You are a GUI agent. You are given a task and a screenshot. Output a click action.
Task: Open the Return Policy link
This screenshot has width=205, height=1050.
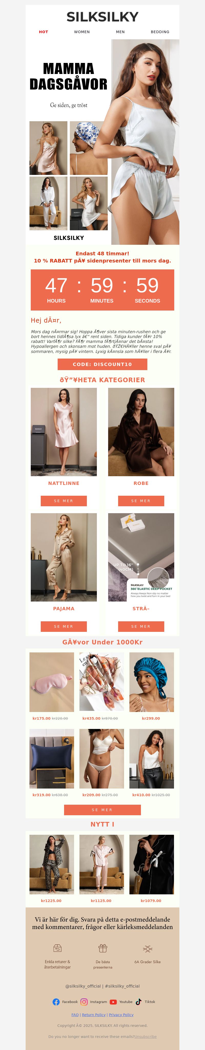[94, 1015]
